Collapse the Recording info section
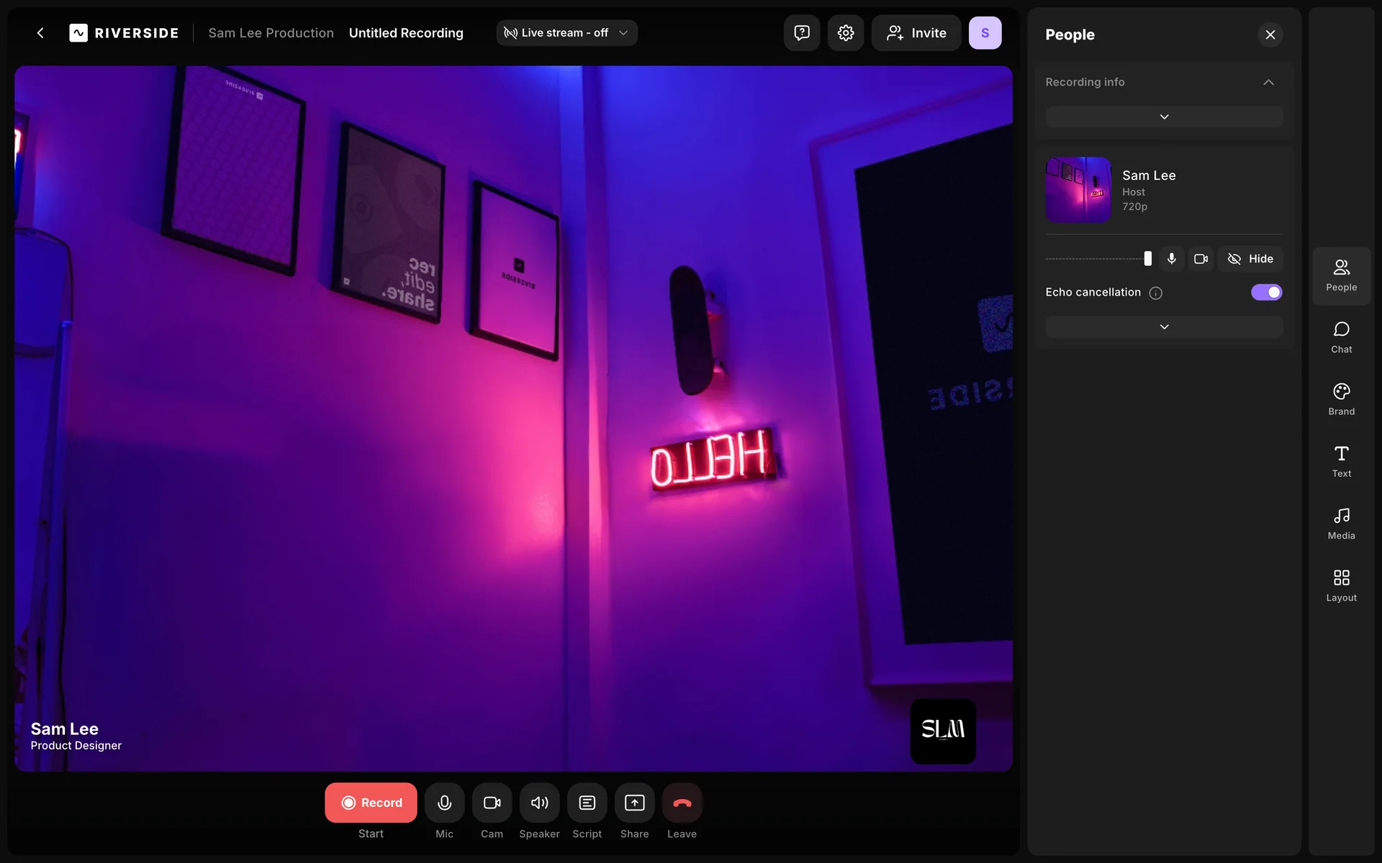The width and height of the screenshot is (1382, 863). (x=1268, y=82)
